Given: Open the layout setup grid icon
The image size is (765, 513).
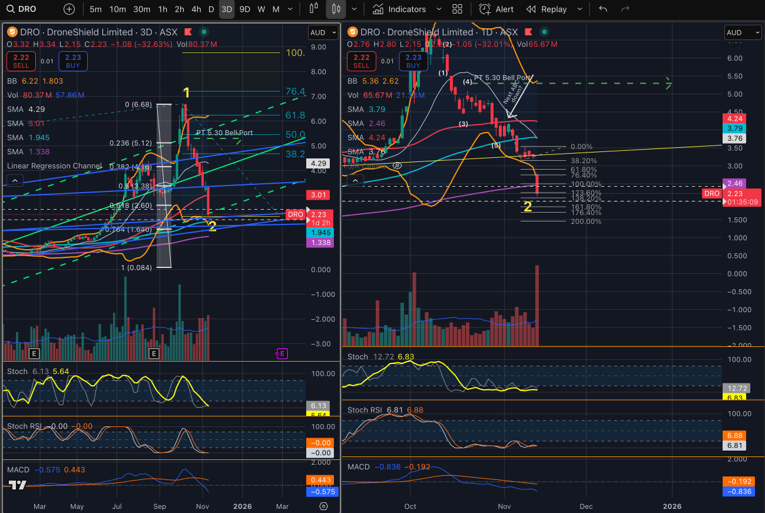Looking at the screenshot, I should [457, 9].
